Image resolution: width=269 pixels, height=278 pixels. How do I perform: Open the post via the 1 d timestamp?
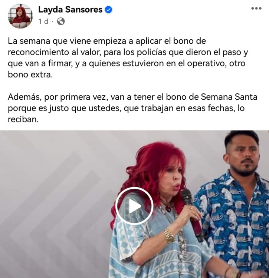click(43, 21)
